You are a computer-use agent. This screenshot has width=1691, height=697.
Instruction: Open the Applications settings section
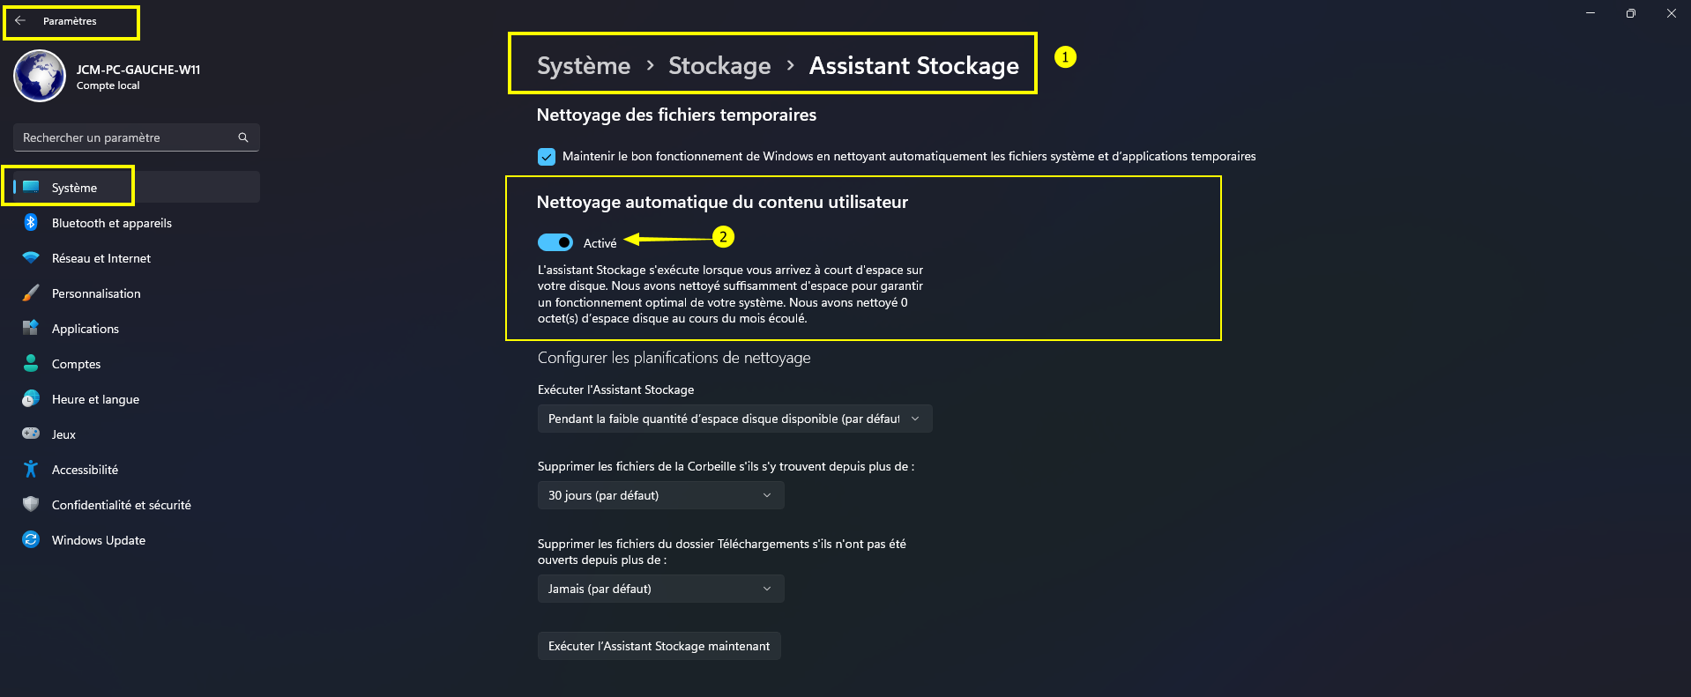click(86, 329)
